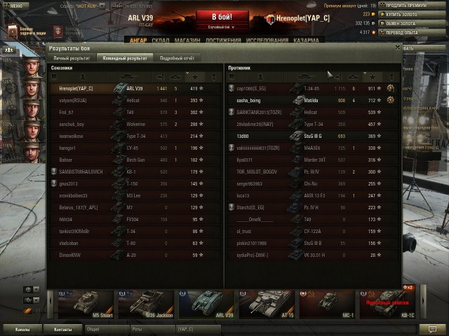449x336 pixels.
Task: Select the АНГАР tab
Action: click(138, 41)
